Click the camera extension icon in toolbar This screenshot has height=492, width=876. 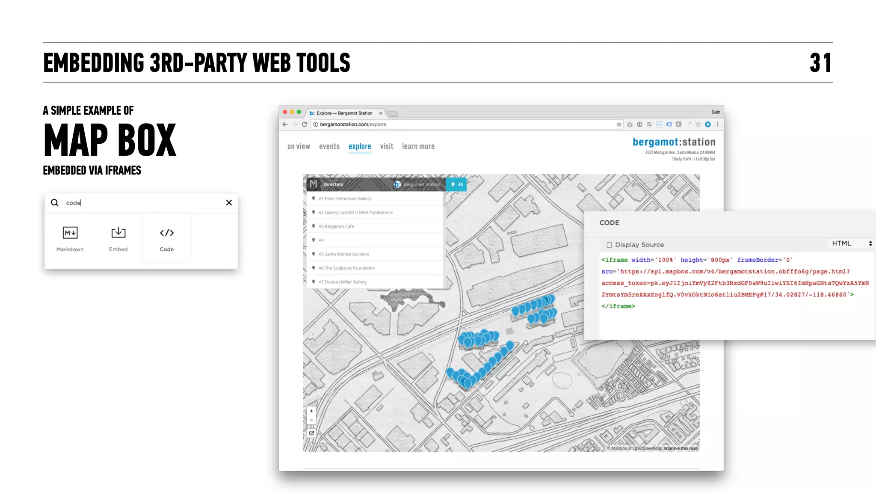pyautogui.click(x=630, y=124)
